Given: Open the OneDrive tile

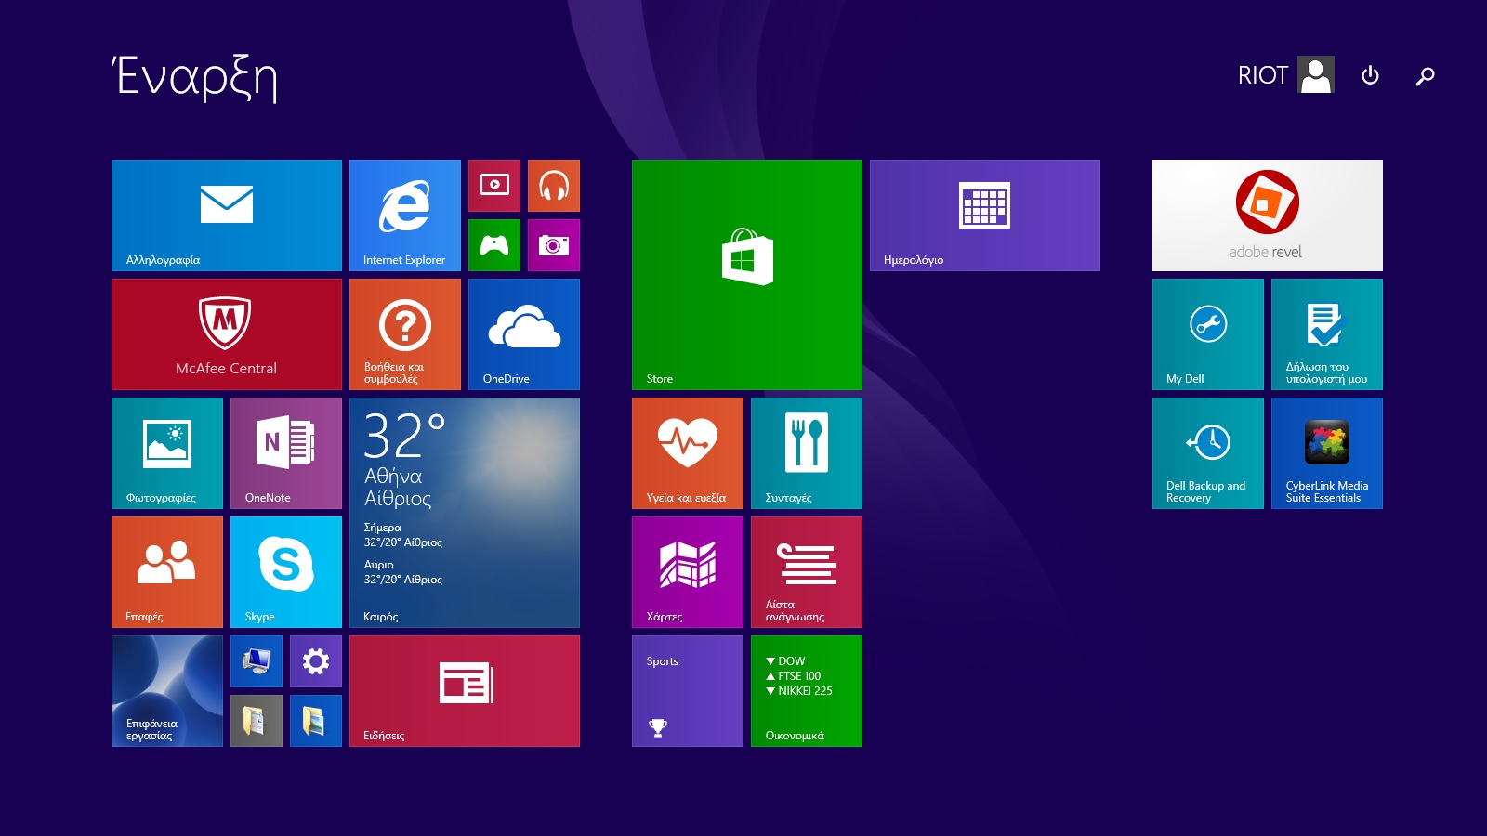Looking at the screenshot, I should pyautogui.click(x=524, y=334).
